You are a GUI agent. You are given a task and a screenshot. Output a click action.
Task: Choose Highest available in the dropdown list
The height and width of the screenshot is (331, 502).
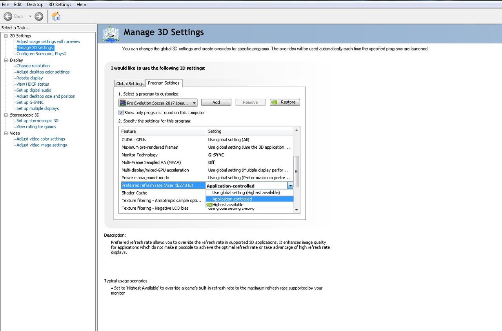pos(249,205)
